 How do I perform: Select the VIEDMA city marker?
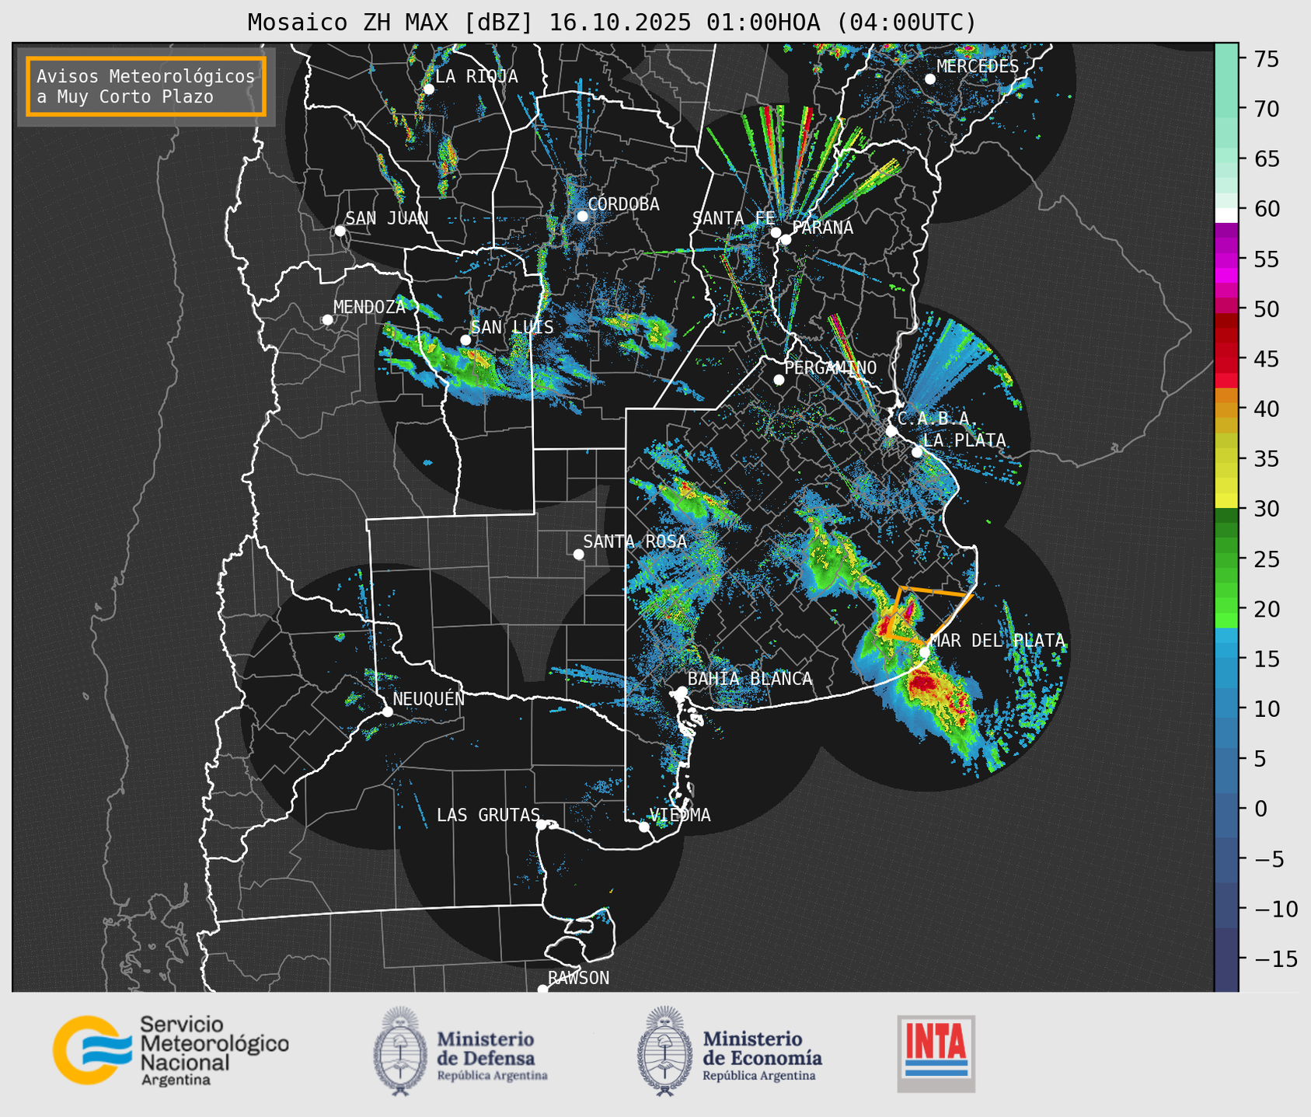(643, 826)
